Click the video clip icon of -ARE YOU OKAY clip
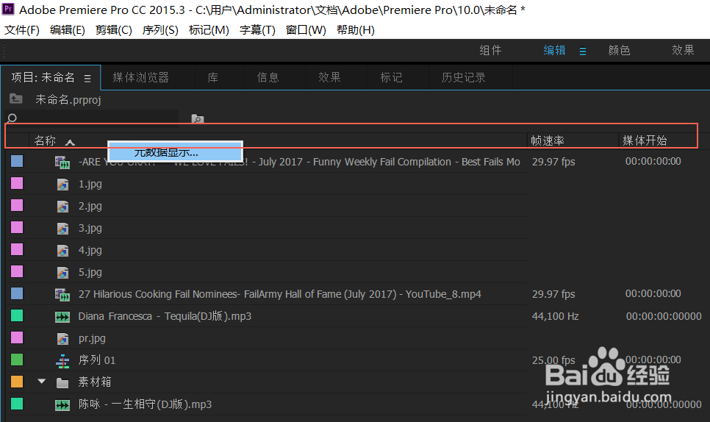This screenshot has height=422, width=710. click(62, 162)
